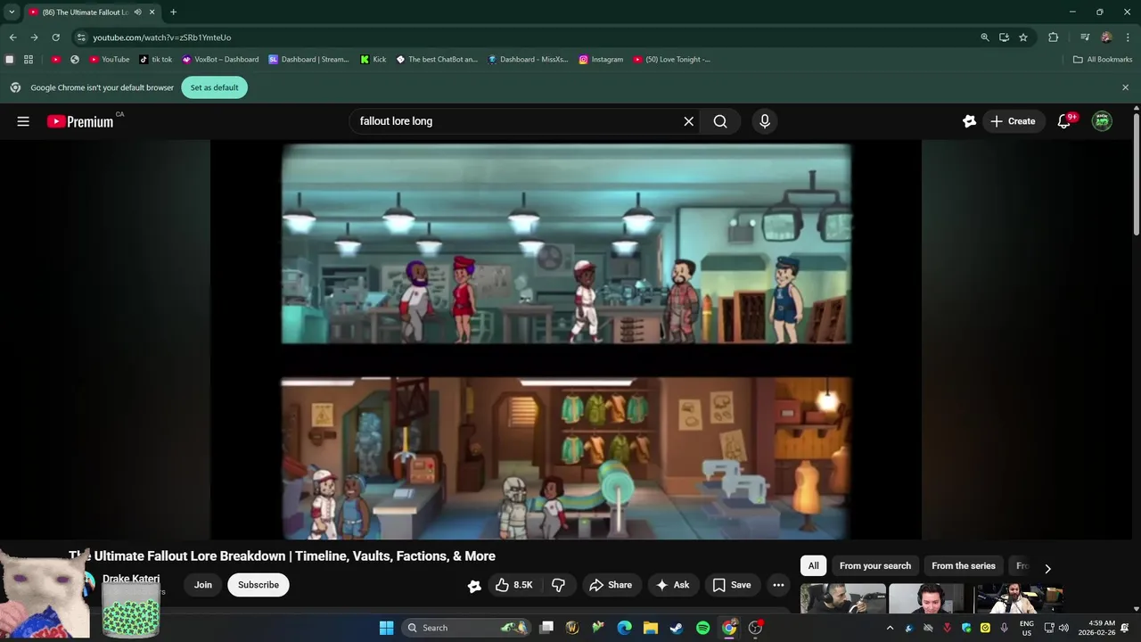
Task: Click the Join button
Action: [x=203, y=585]
